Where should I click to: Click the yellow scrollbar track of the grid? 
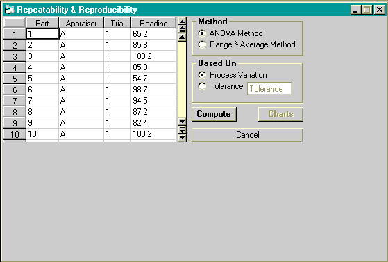(182, 79)
